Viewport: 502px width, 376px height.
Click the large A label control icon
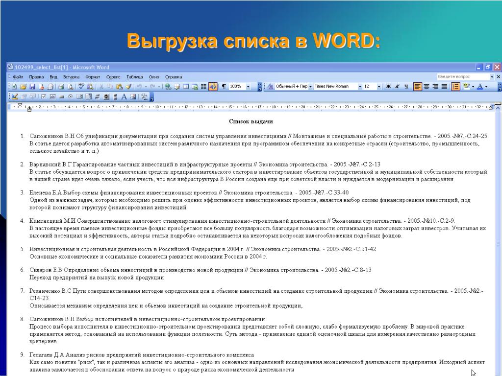(124, 96)
